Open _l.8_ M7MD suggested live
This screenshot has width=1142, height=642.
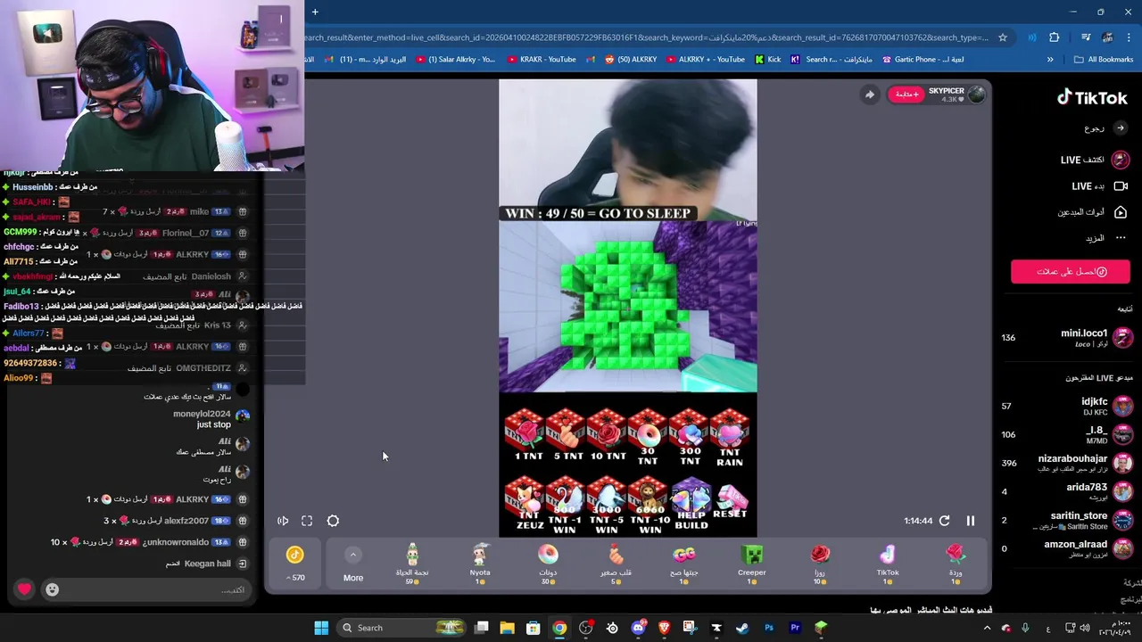[1067, 434]
